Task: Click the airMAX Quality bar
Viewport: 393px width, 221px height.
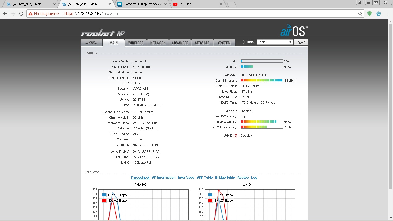Action: (262, 121)
